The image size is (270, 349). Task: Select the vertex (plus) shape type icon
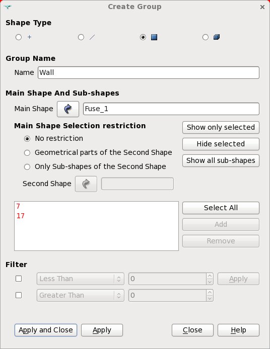pyautogui.click(x=29, y=37)
